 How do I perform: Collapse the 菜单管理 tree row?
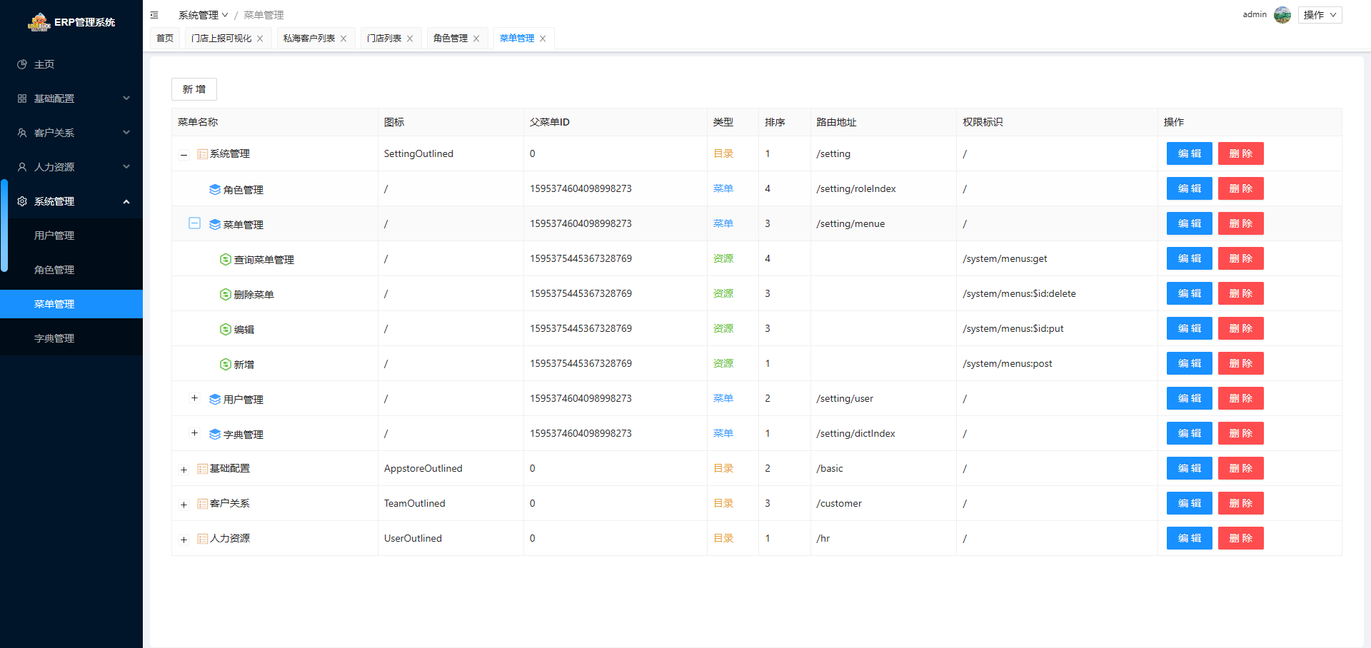194,223
